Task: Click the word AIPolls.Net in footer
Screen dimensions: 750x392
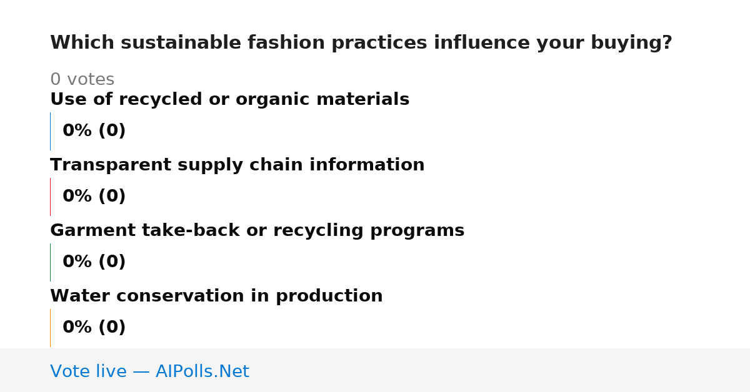Action: tap(202, 371)
